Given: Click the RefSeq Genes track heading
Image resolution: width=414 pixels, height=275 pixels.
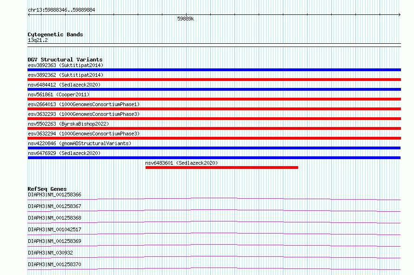Looking at the screenshot, I should [x=47, y=189].
